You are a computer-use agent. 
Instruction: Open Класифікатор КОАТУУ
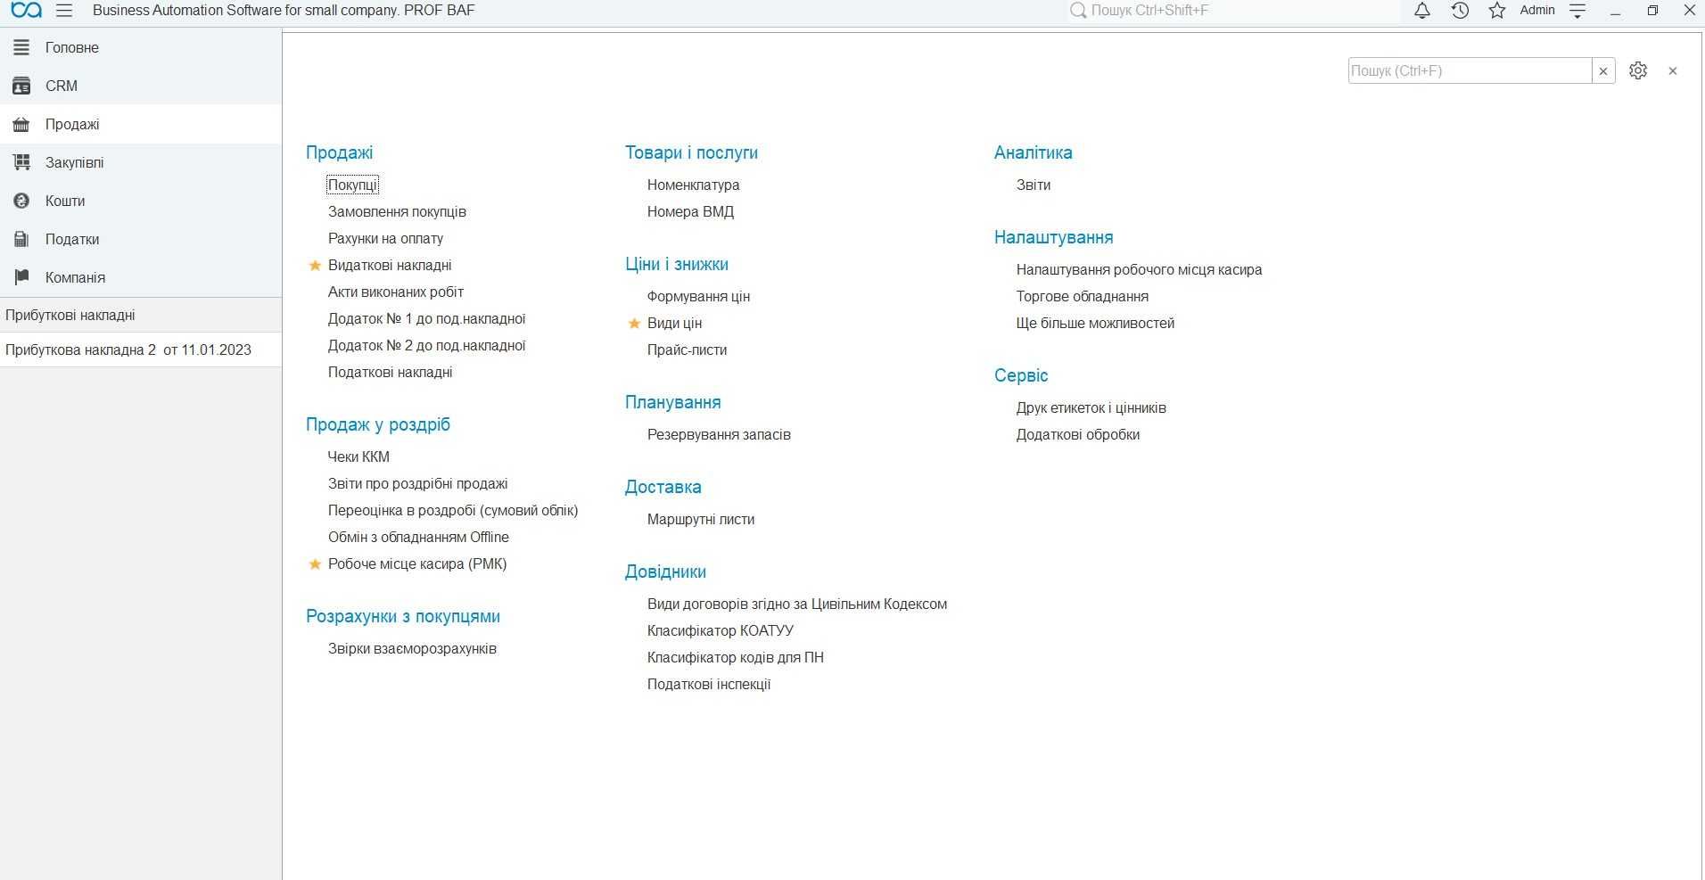(721, 631)
